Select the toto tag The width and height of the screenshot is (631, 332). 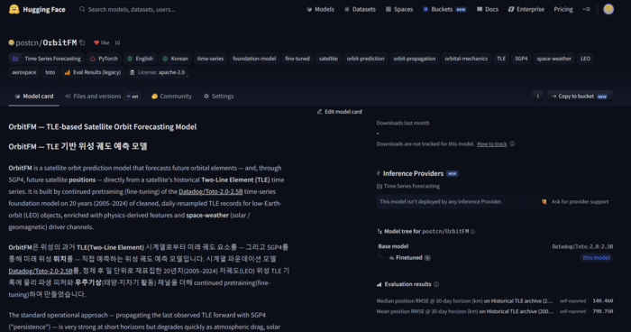tap(50, 72)
